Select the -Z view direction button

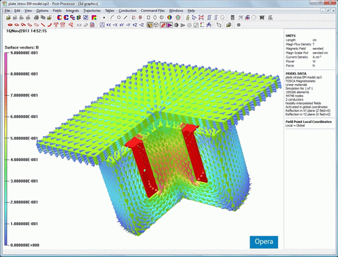[141, 25]
